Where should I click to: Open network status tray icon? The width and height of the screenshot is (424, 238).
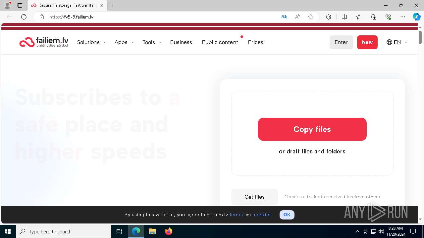tap(373, 231)
